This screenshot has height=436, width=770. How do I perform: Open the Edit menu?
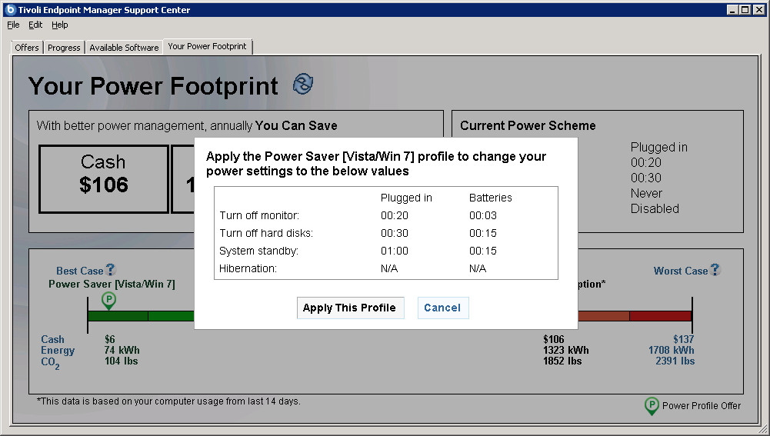35,25
